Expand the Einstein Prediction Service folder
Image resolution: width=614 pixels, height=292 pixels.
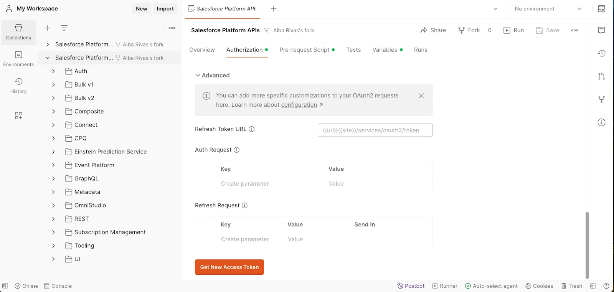(53, 152)
